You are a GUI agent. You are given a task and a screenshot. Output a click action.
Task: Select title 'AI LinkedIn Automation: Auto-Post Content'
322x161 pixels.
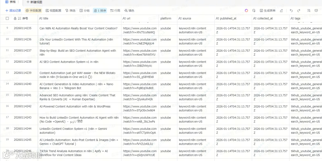coord(79,142)
